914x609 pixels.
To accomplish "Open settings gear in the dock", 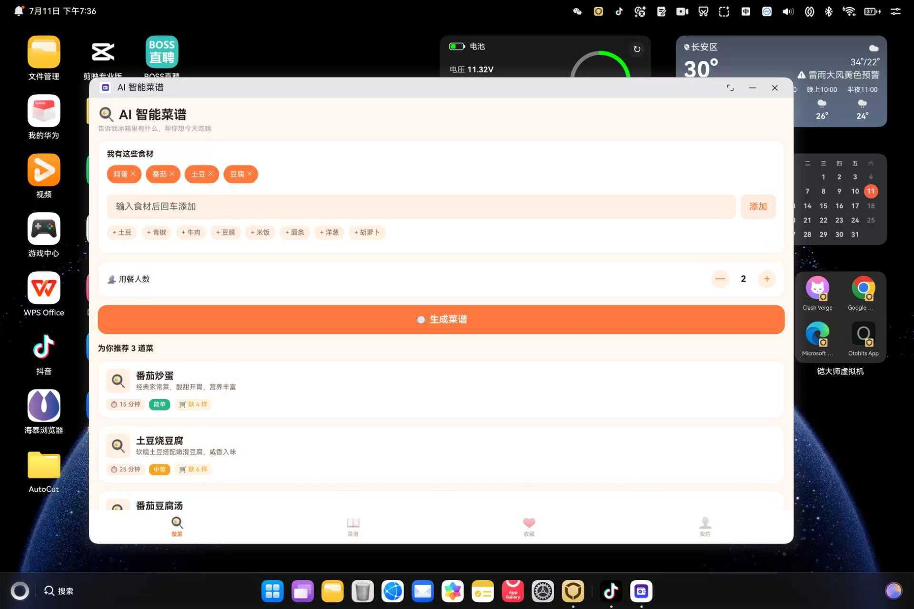I will click(543, 591).
